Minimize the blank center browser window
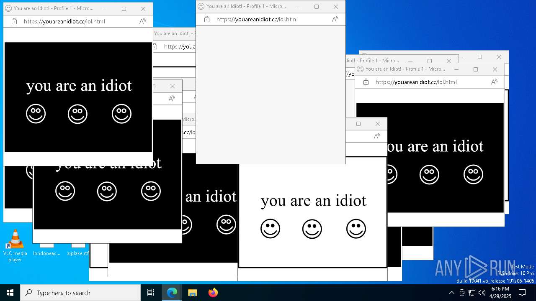536x301 pixels. click(x=297, y=7)
